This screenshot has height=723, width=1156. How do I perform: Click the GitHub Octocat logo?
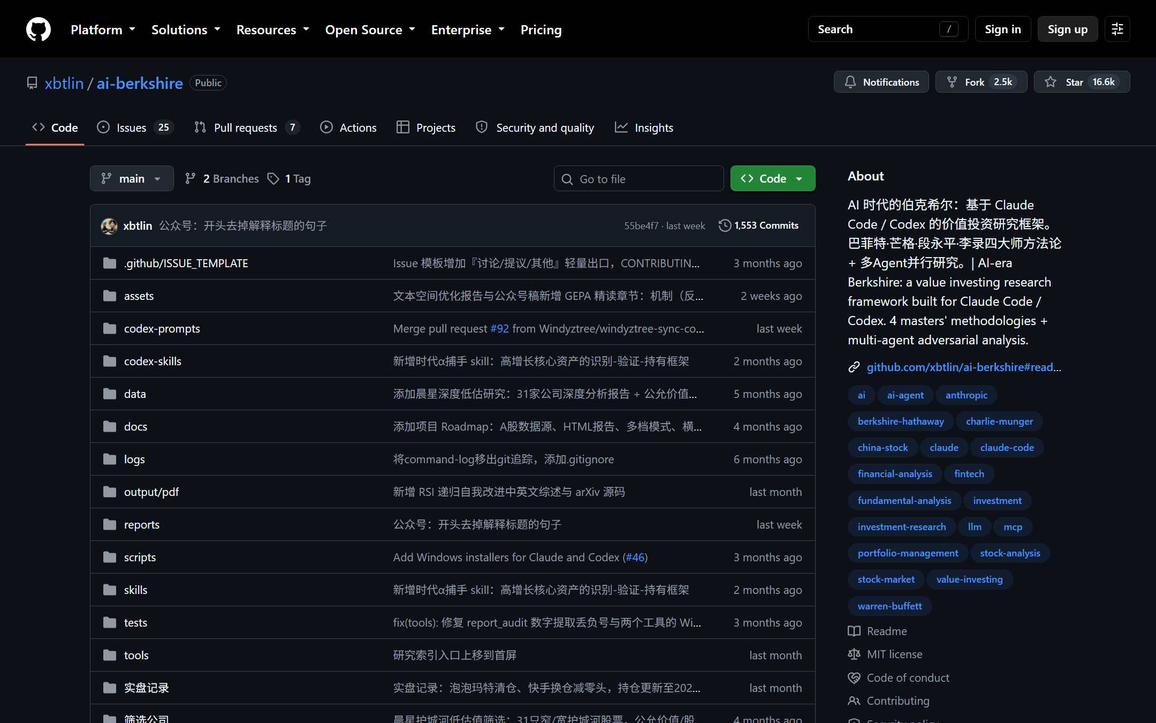(39, 29)
